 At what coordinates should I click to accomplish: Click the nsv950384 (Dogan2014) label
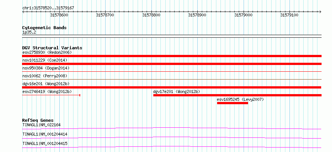point(46,68)
